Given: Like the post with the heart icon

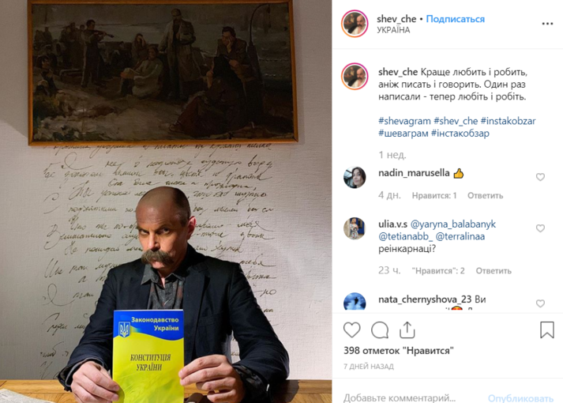Looking at the screenshot, I should [x=352, y=330].
